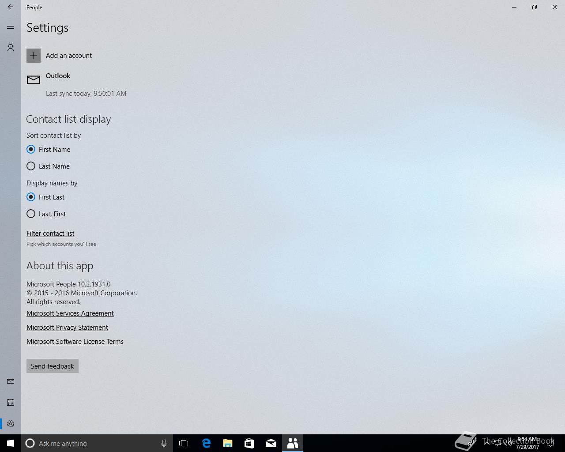The image size is (565, 452).
Task: Click the volume speaker tray icon
Action: (x=508, y=443)
